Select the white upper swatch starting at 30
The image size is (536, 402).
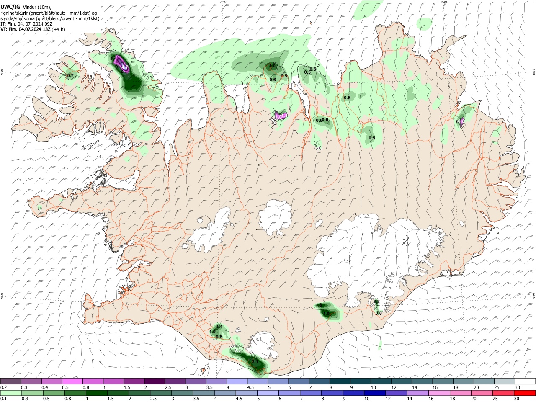[525, 381]
